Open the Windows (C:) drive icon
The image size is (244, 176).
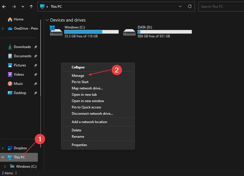(x=56, y=31)
